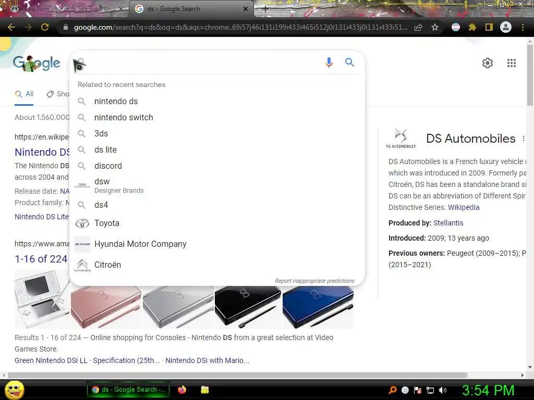View site info via the padlock icon

click(x=65, y=27)
